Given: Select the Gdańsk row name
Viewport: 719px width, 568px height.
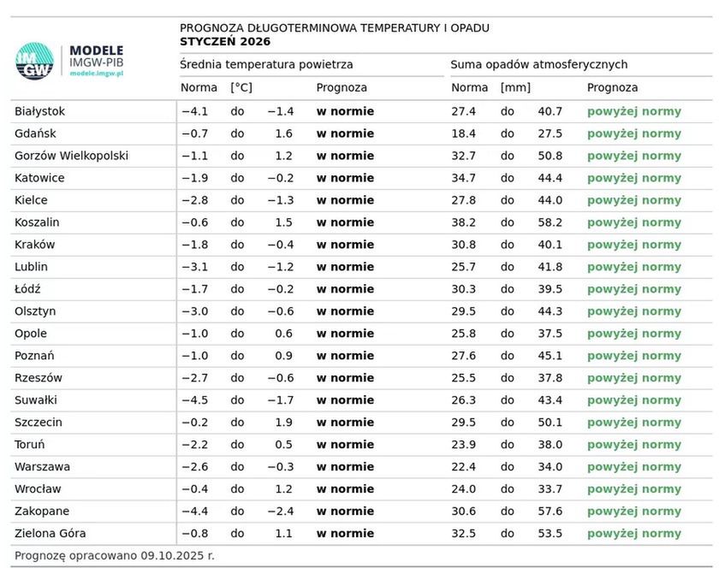Looking at the screenshot, I should pos(35,133).
